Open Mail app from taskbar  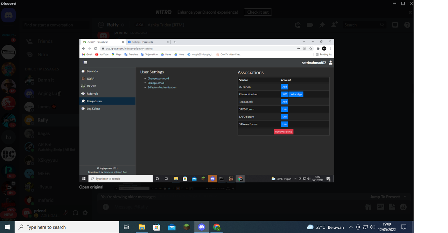tap(172, 227)
